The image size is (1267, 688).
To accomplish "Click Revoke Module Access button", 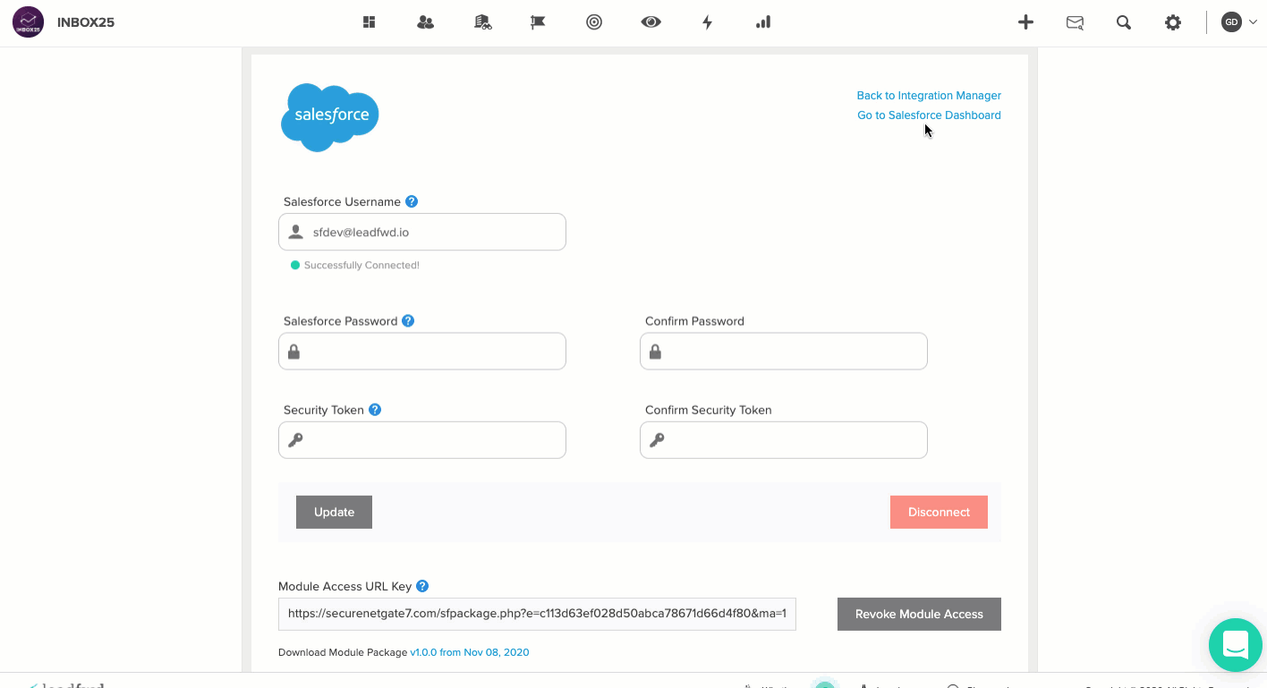I will [x=919, y=614].
